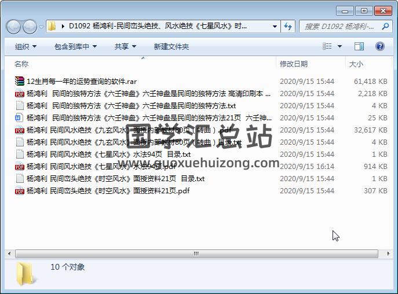The image size is (398, 294).
Task: Select 时空风水 面授资料21页.pdf file name
Action: pyautogui.click(x=108, y=191)
